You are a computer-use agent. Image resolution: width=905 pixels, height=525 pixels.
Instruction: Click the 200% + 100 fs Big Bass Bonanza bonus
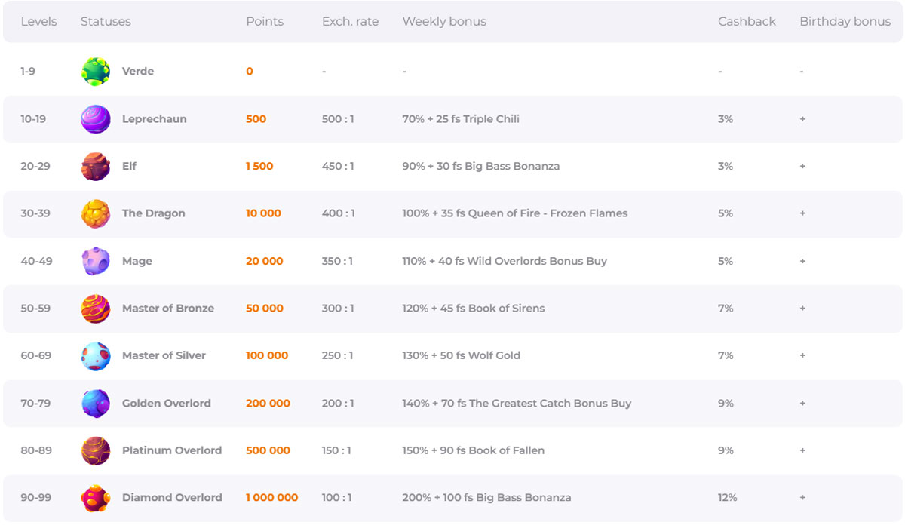486,498
